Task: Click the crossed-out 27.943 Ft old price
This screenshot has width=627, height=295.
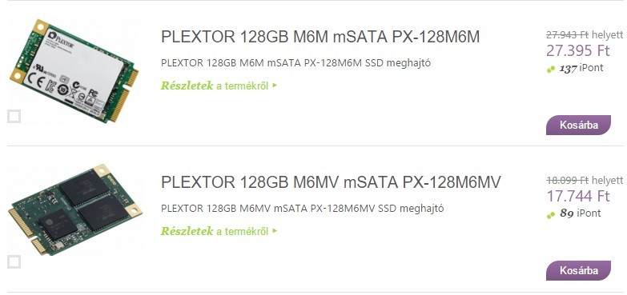Action: (568, 35)
